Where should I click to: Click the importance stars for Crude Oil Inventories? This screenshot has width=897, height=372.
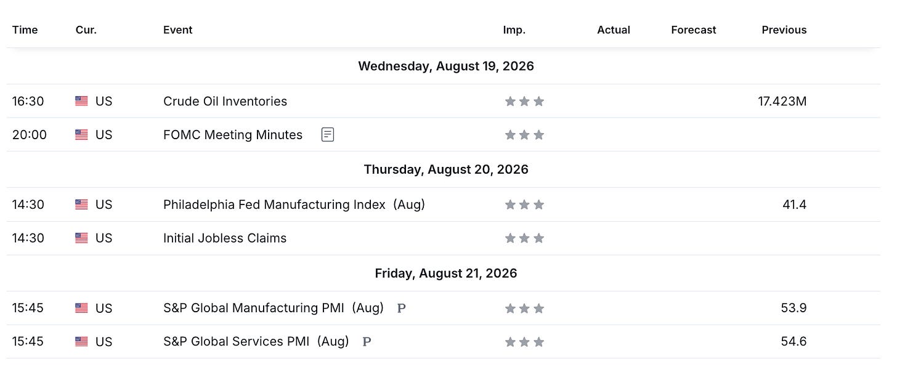point(524,101)
